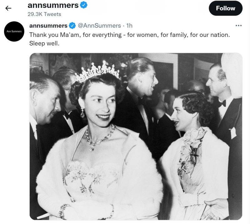Click the "Thank you Ma'am" tweet text line
This screenshot has height=224, width=250.
click(x=129, y=35)
